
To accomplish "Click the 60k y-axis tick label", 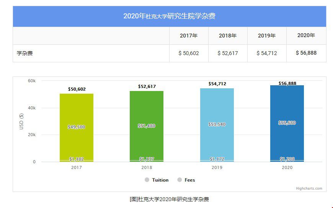I will 32,81.
